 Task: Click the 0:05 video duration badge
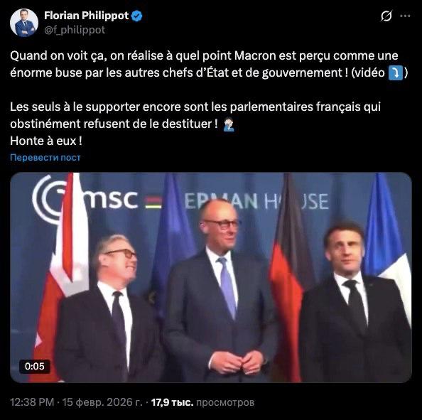click(34, 366)
